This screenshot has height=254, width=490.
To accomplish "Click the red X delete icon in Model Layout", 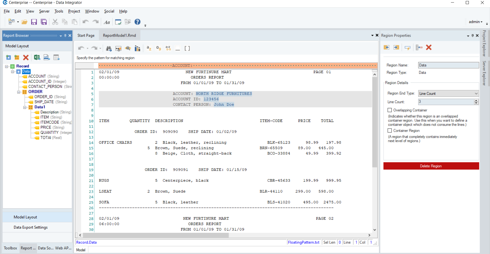I will pos(26,57).
